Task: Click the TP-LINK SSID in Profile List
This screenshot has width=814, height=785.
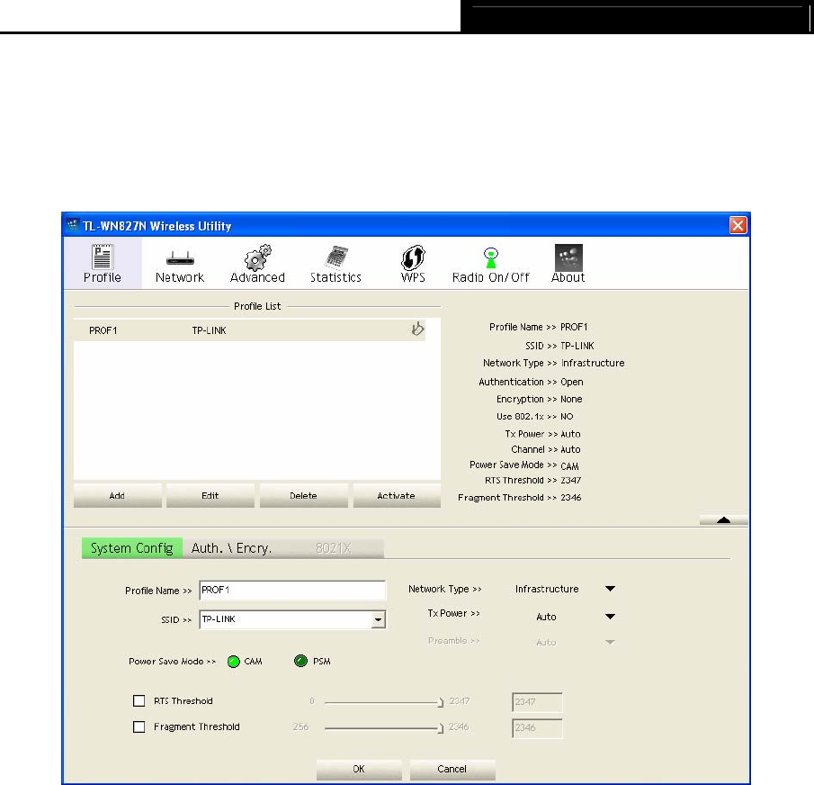Action: tap(209, 330)
